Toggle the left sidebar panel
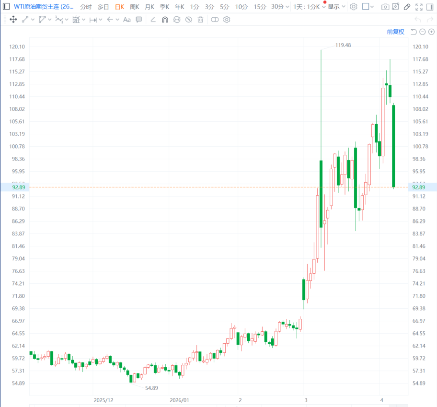437x407 pixels. click(6, 7)
